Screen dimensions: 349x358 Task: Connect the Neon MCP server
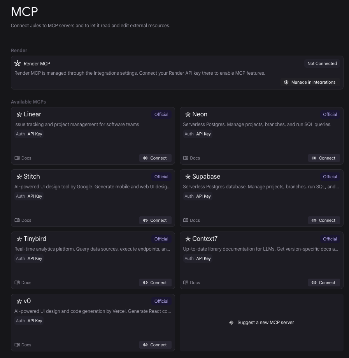click(324, 158)
